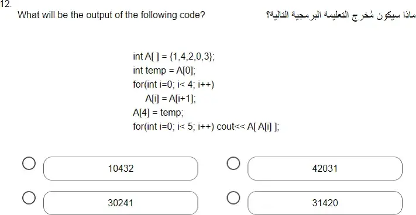The height and width of the screenshot is (215, 416).
Task: Click the 'A[i] = A[i+1];' statement
Action: (170, 99)
